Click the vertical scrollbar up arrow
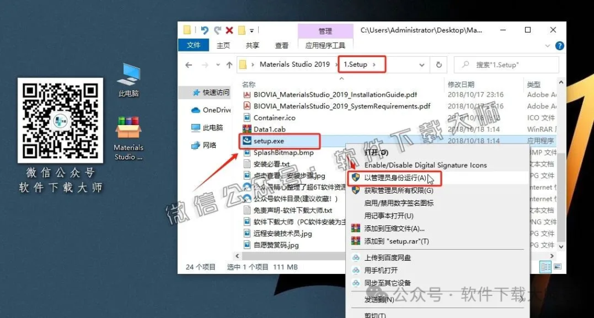 [x=561, y=82]
